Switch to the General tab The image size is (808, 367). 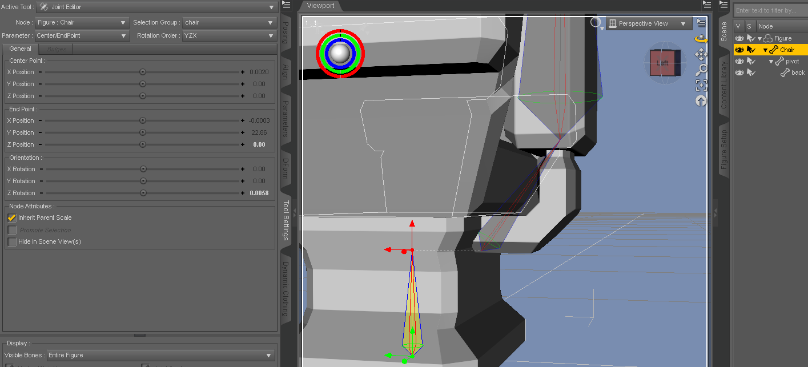coord(20,49)
